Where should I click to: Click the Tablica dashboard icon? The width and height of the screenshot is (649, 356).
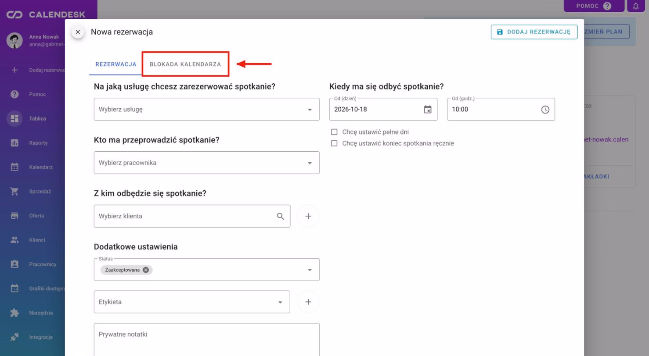[x=14, y=118]
